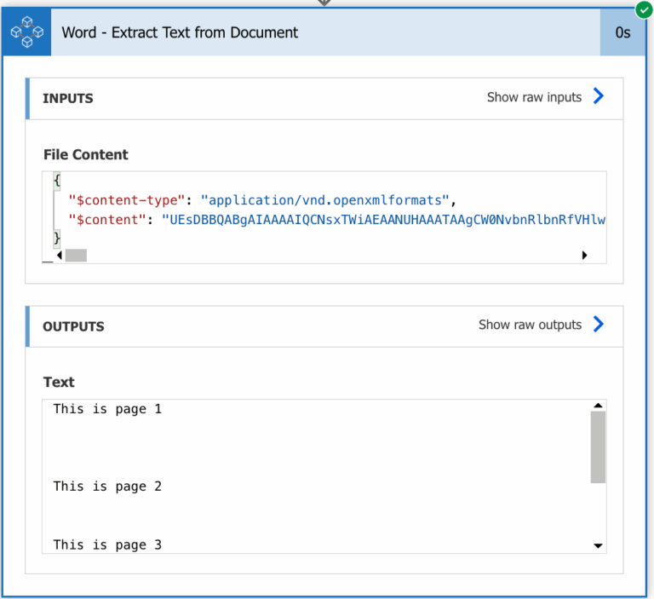Viewport: 654px width, 599px height.
Task: Click the Word connector cube icon
Action: 26,32
